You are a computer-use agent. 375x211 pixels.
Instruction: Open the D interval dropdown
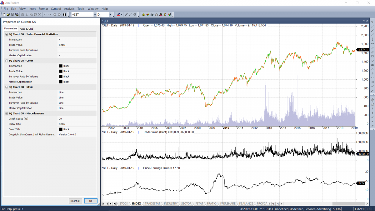[110, 15]
